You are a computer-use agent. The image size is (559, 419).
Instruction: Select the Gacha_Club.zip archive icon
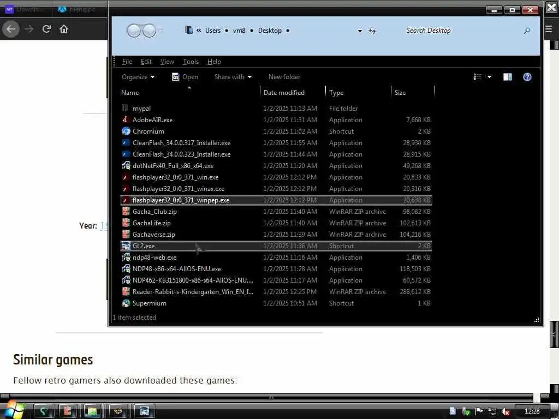coord(126,211)
